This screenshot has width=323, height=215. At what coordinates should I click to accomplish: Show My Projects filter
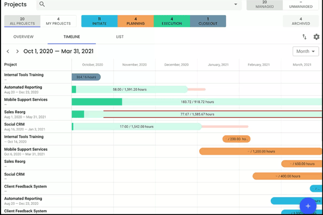tap(58, 21)
